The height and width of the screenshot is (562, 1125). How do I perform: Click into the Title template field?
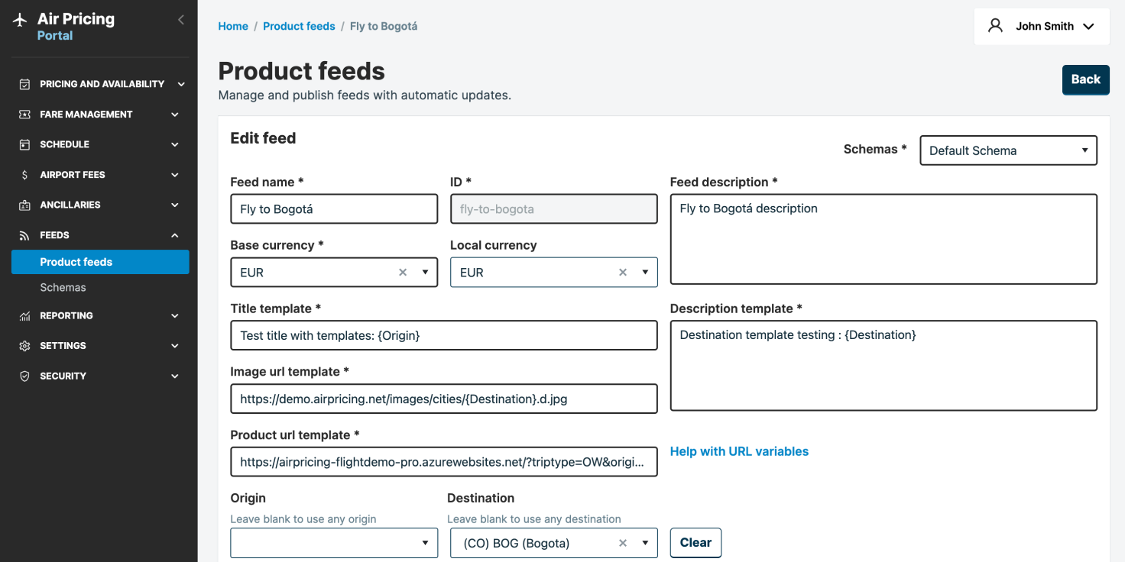[x=443, y=335]
